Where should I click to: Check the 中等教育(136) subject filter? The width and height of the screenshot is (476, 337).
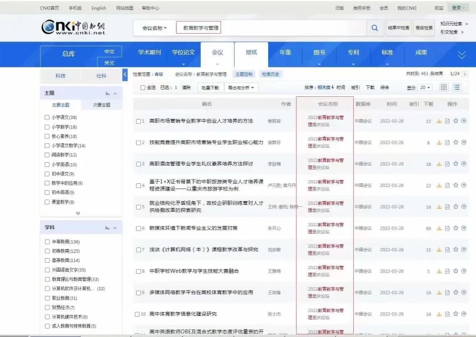47,242
